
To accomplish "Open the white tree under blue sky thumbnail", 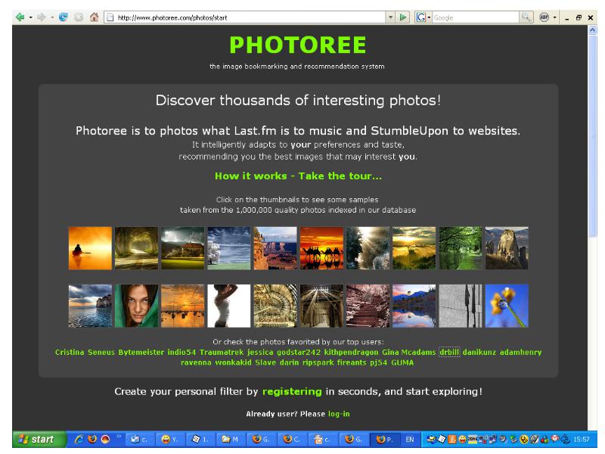I will 229,248.
